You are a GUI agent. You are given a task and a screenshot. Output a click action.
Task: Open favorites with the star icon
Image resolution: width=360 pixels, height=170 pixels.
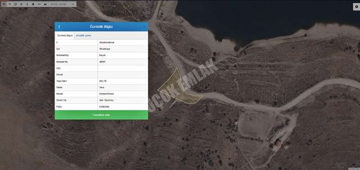(33, 4)
